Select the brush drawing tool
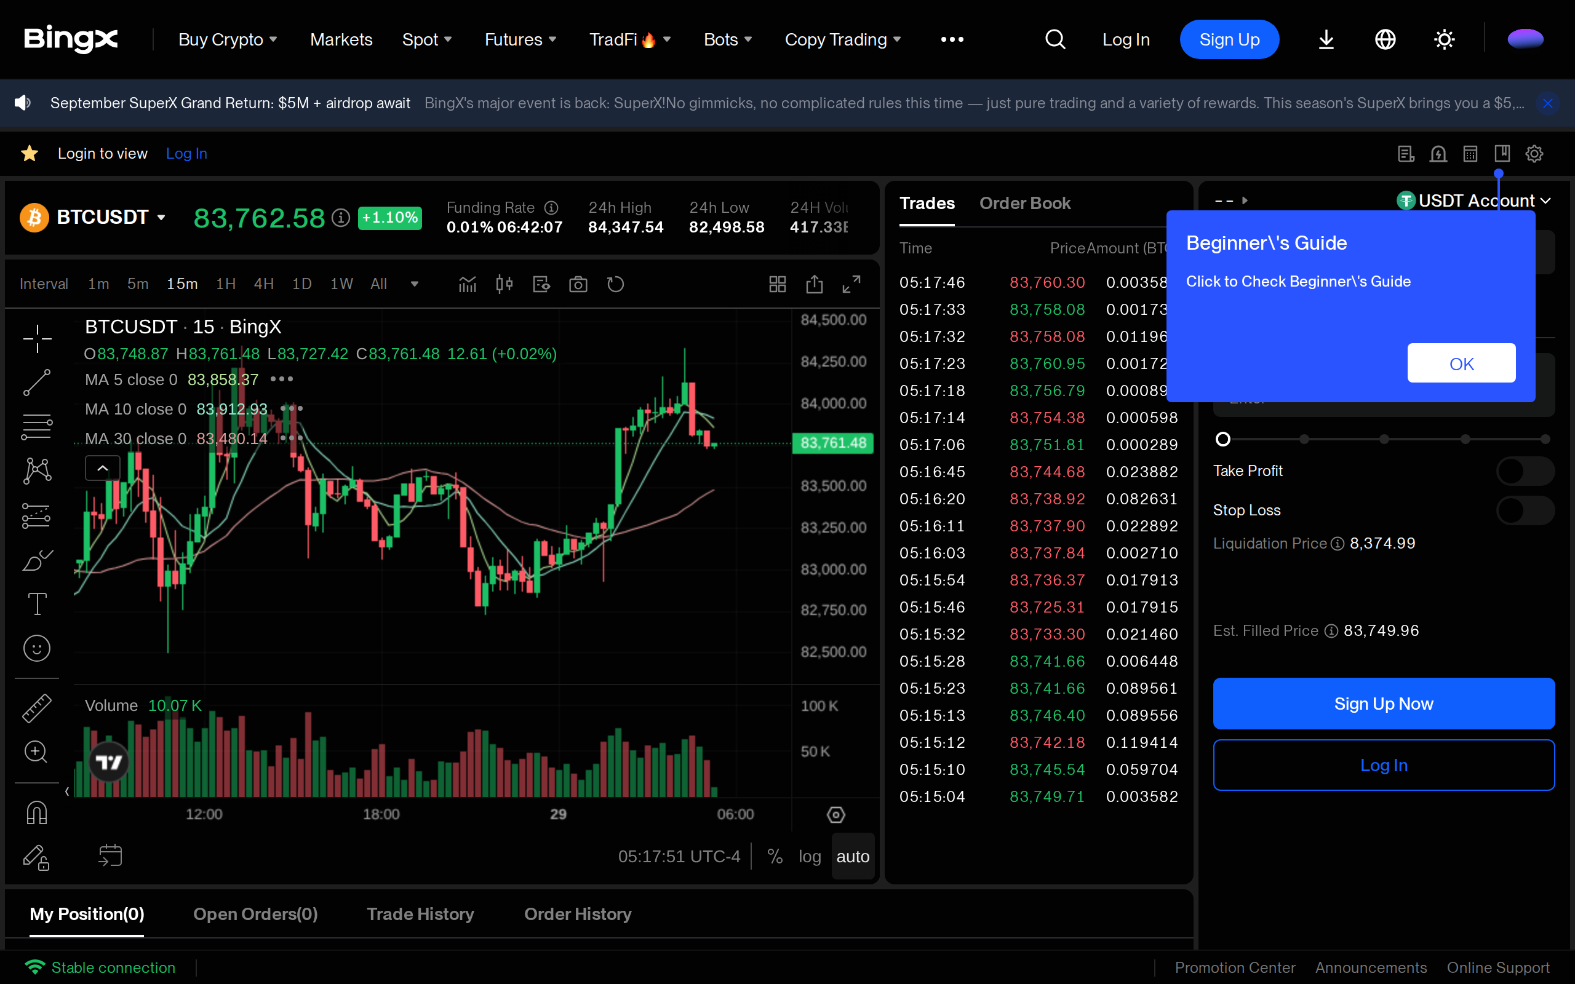This screenshot has width=1575, height=984. 37,560
